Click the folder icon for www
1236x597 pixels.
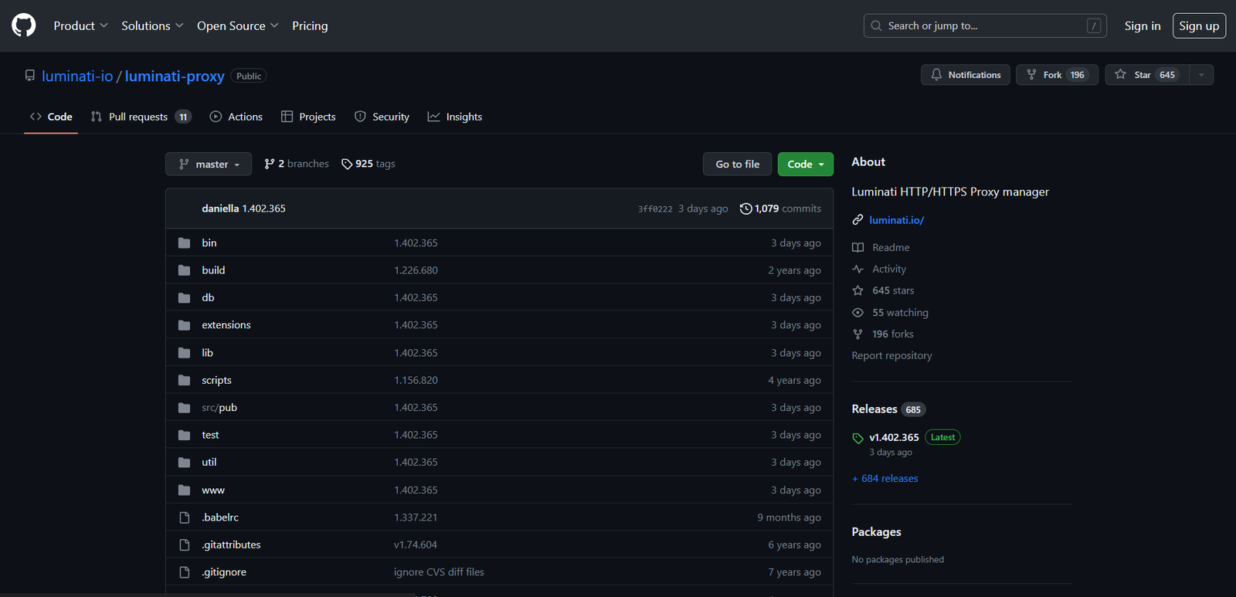pyautogui.click(x=184, y=490)
